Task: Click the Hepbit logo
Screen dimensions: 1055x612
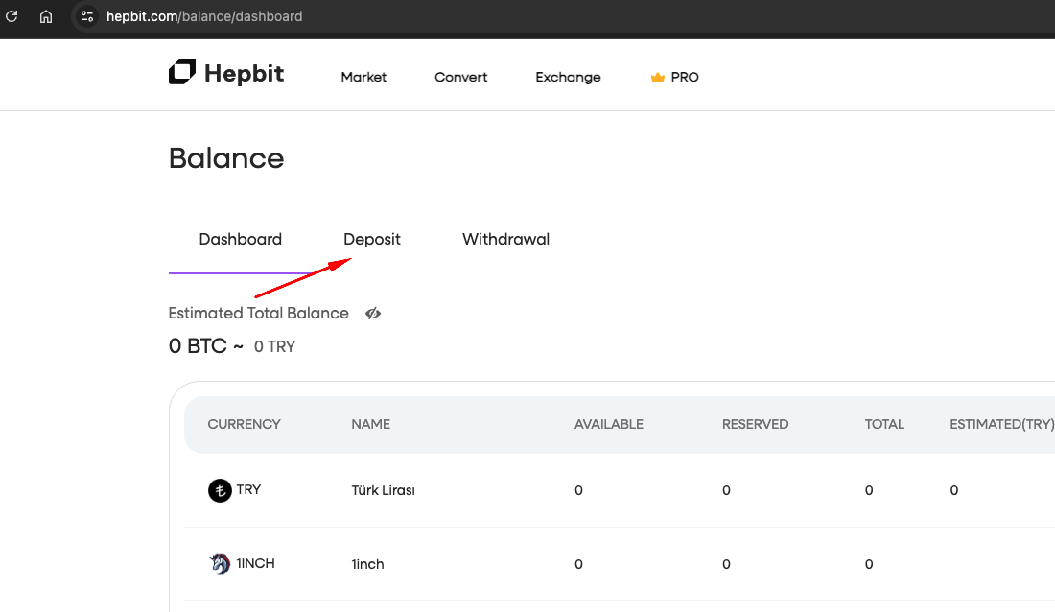Action: click(226, 73)
